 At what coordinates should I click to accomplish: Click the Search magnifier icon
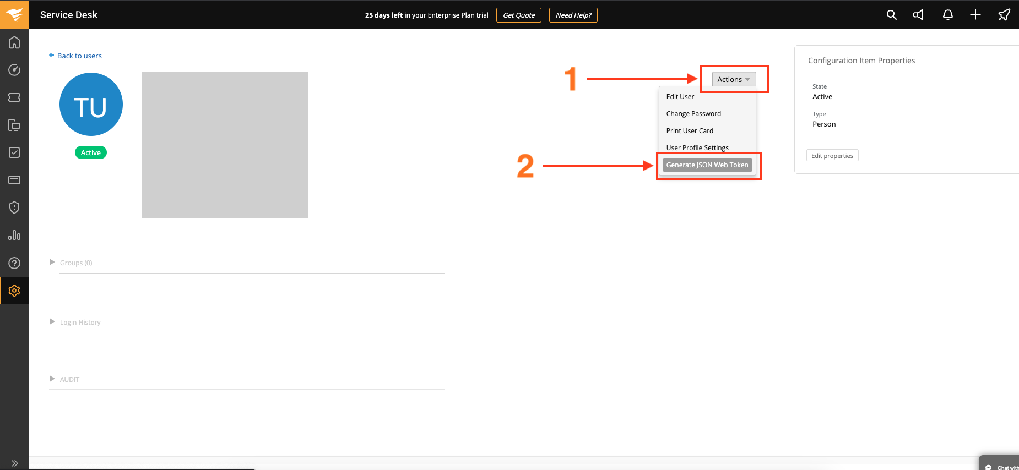pyautogui.click(x=891, y=15)
